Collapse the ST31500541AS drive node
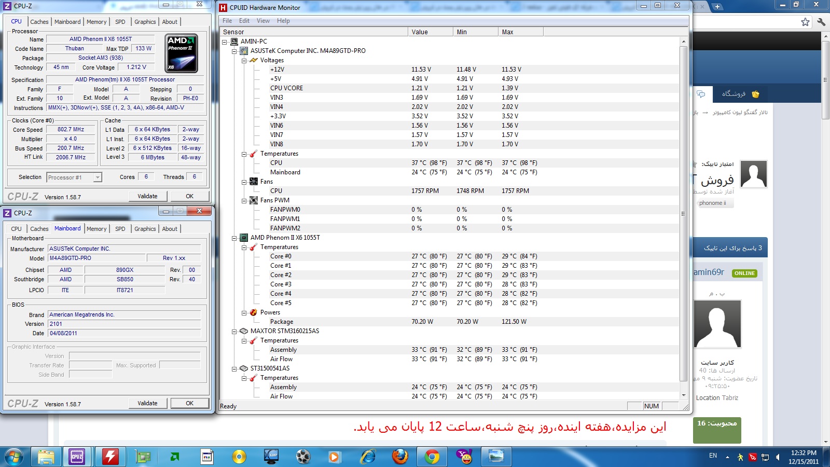Image resolution: width=830 pixels, height=467 pixels. [234, 368]
